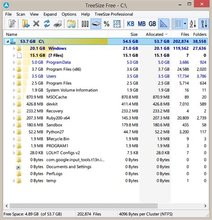Select com.google.input_tools folder row
212x220 pixels.
point(75,160)
